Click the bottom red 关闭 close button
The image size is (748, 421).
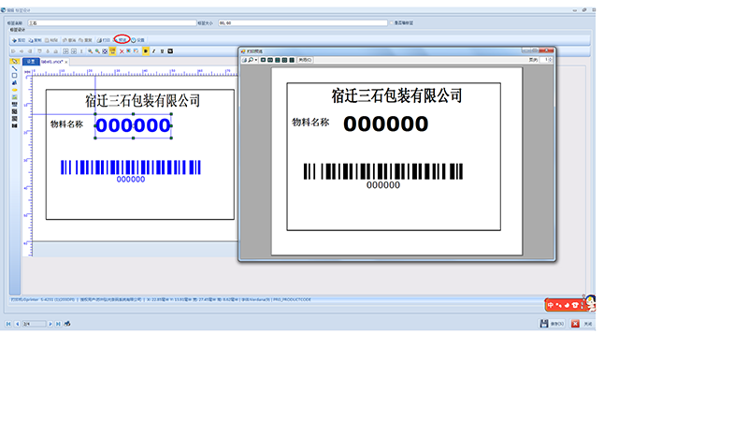[x=582, y=324]
